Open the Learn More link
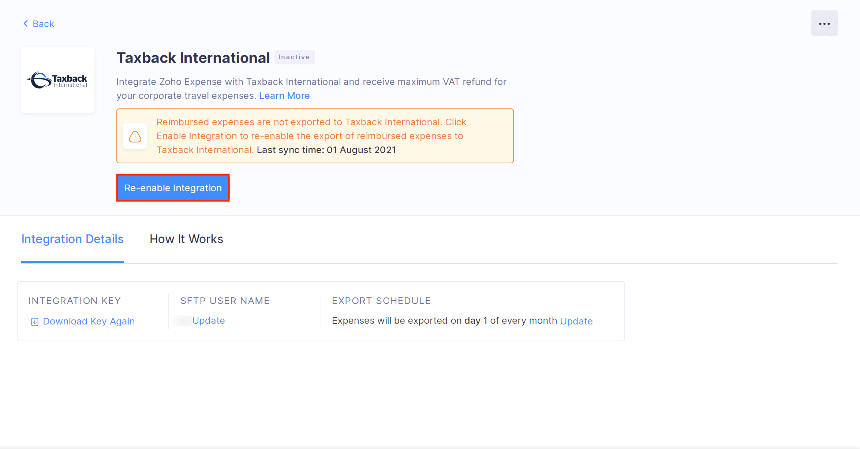 (284, 96)
